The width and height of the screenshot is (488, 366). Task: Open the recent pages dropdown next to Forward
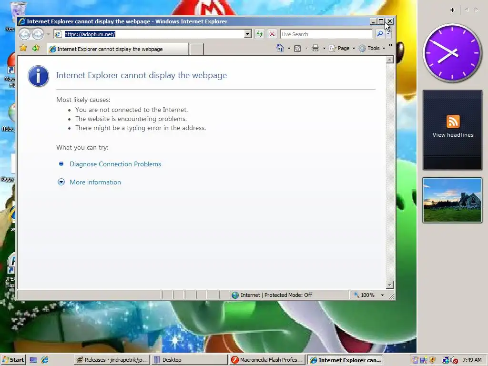[48, 34]
